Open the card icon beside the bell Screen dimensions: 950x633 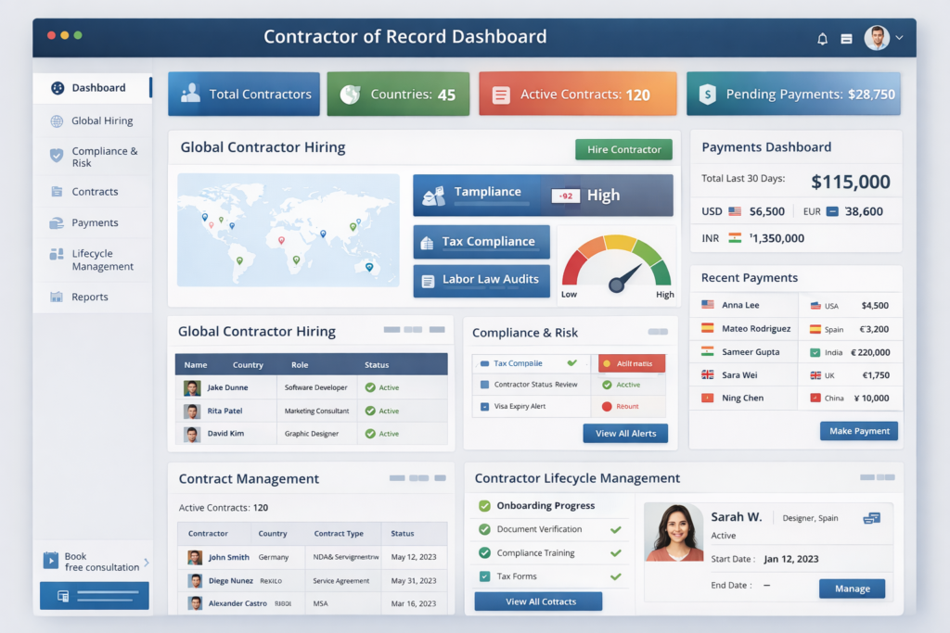pyautogui.click(x=846, y=38)
